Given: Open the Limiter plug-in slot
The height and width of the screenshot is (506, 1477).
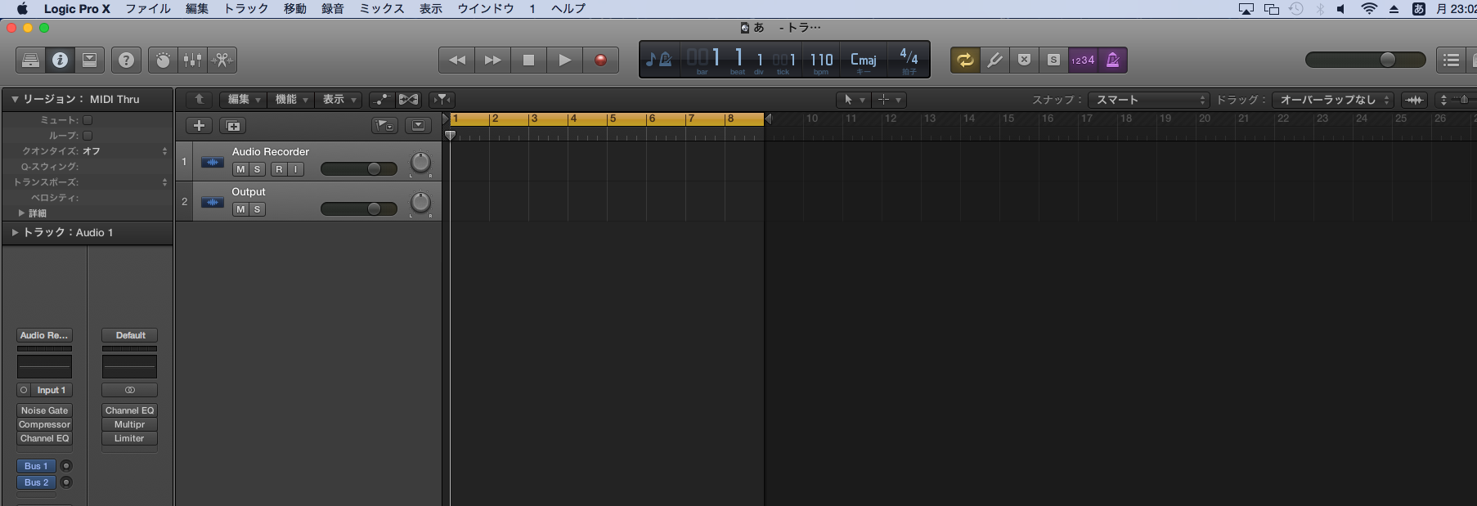Looking at the screenshot, I should [129, 438].
